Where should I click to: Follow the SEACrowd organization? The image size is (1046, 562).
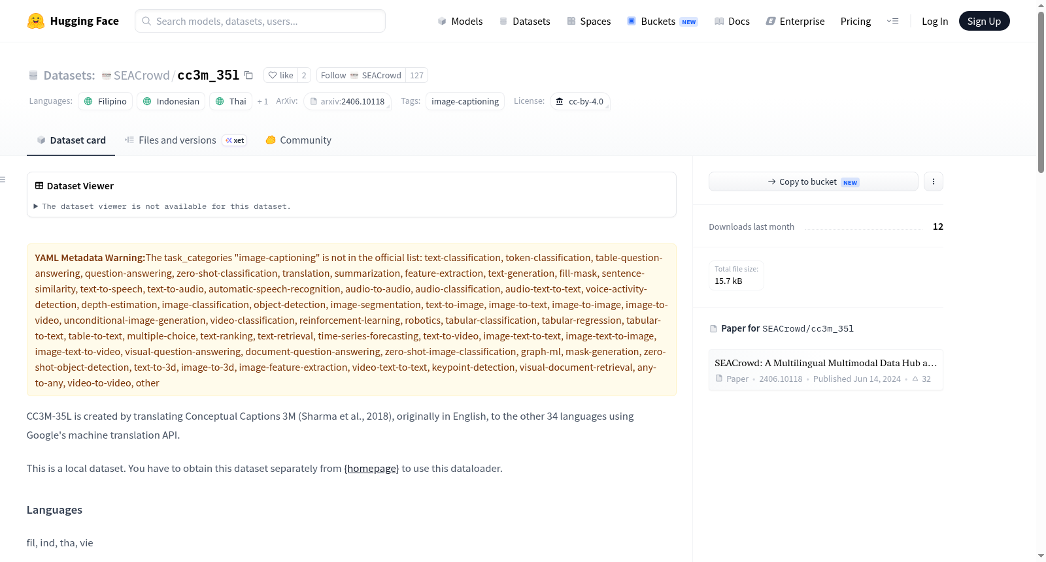[361, 75]
